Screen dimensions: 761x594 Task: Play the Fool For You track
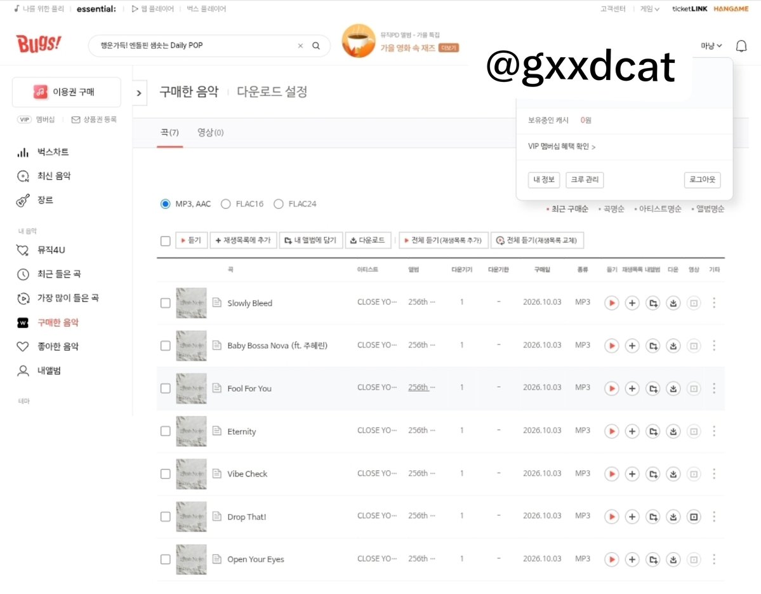(611, 389)
